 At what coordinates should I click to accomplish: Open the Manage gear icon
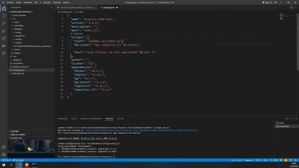[4, 154]
